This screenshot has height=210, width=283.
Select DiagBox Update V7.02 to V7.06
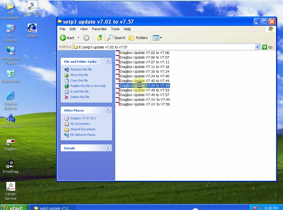tap(142, 52)
